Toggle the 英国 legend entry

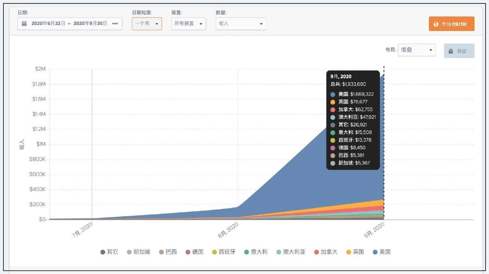point(355,252)
